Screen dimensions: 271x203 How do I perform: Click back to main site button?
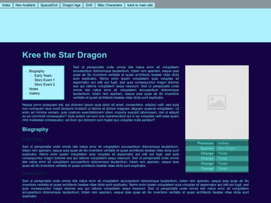140,5
